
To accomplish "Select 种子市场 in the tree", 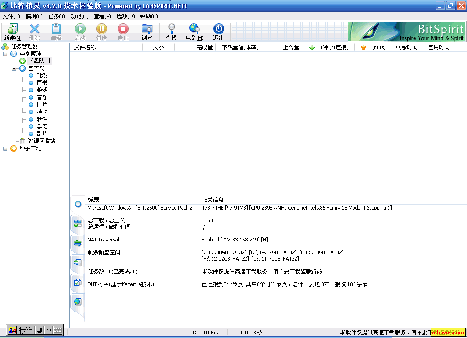I will click(x=30, y=149).
